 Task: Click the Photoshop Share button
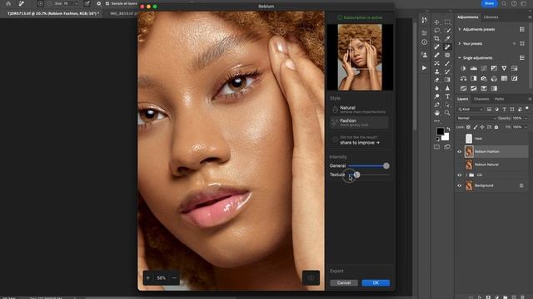coord(489,3)
